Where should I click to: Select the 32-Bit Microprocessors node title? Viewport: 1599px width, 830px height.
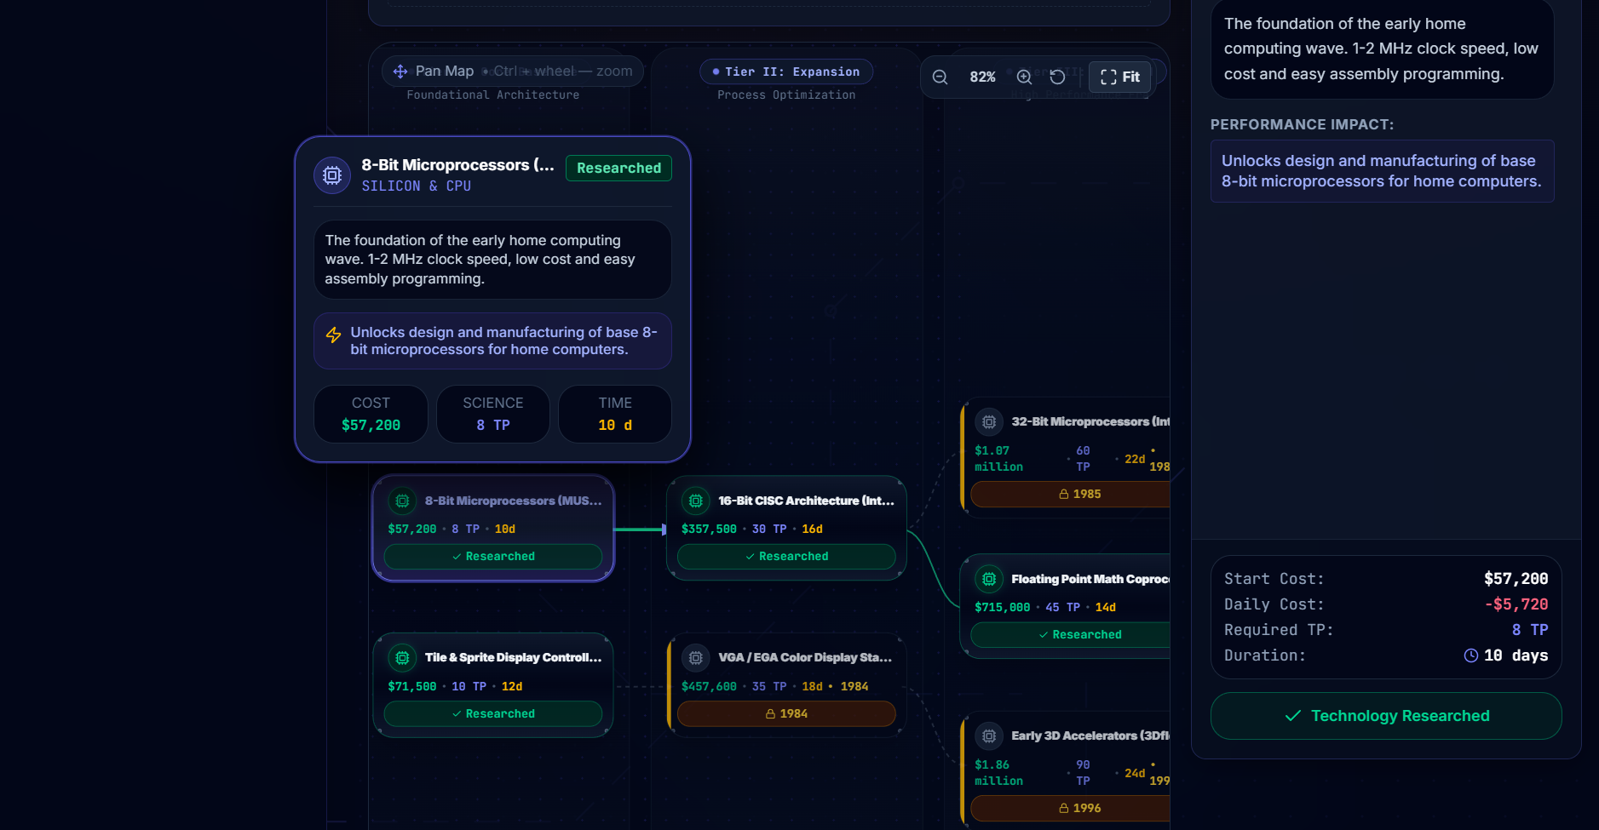(x=1090, y=422)
